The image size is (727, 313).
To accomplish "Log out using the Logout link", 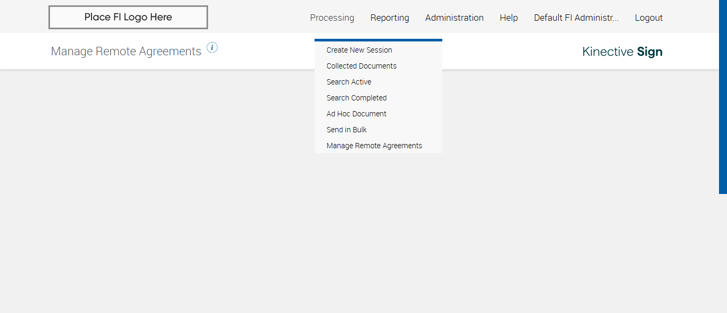I will [649, 18].
